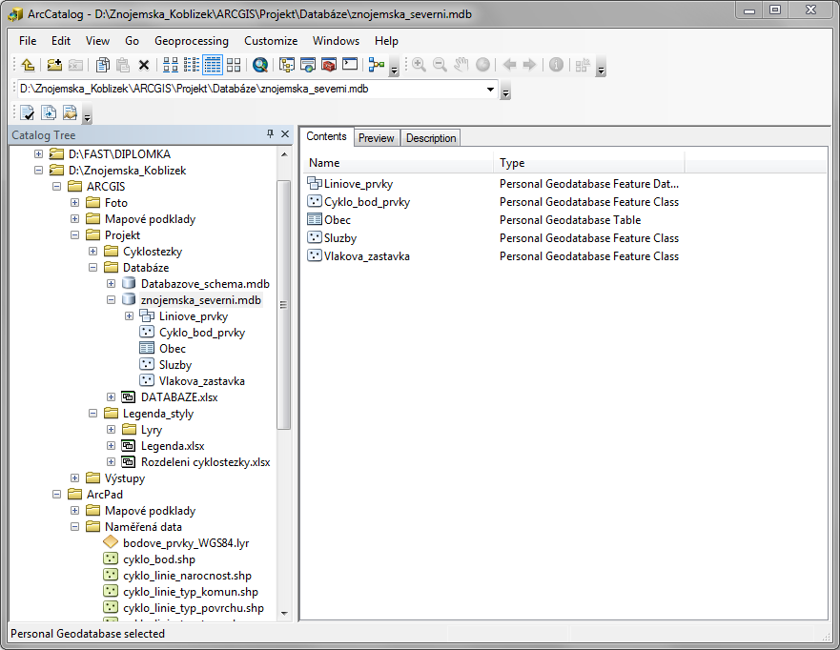Image resolution: width=840 pixels, height=650 pixels.
Task: Click Validate Metadata icon
Action: [28, 112]
